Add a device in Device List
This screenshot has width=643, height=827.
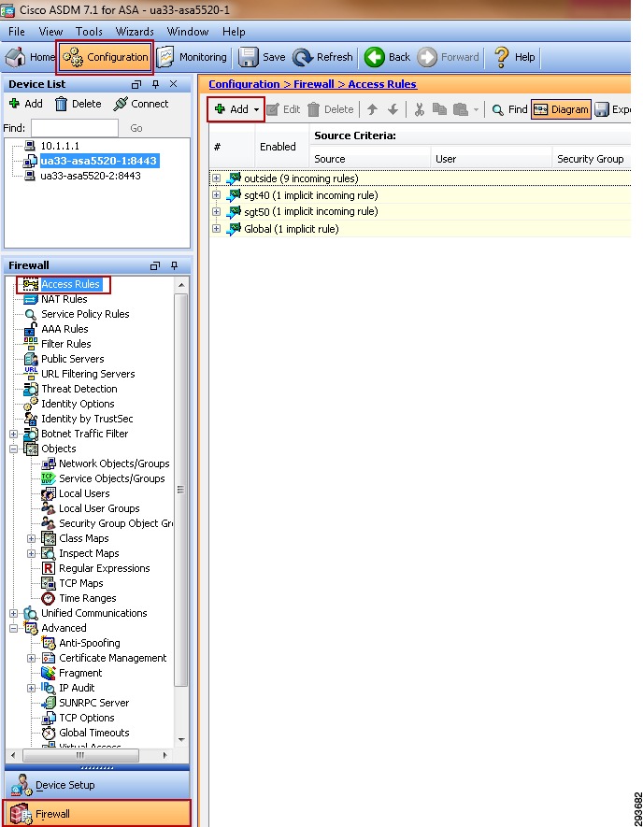[x=26, y=104]
